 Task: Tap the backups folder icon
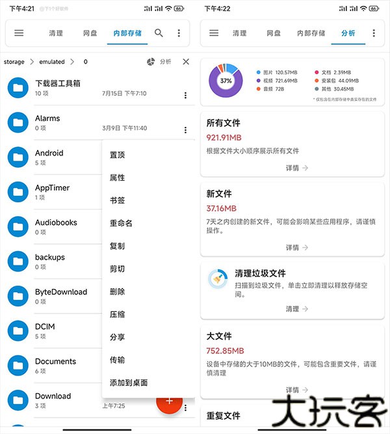(18, 262)
